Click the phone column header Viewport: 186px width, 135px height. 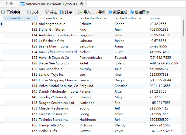pos(165,18)
